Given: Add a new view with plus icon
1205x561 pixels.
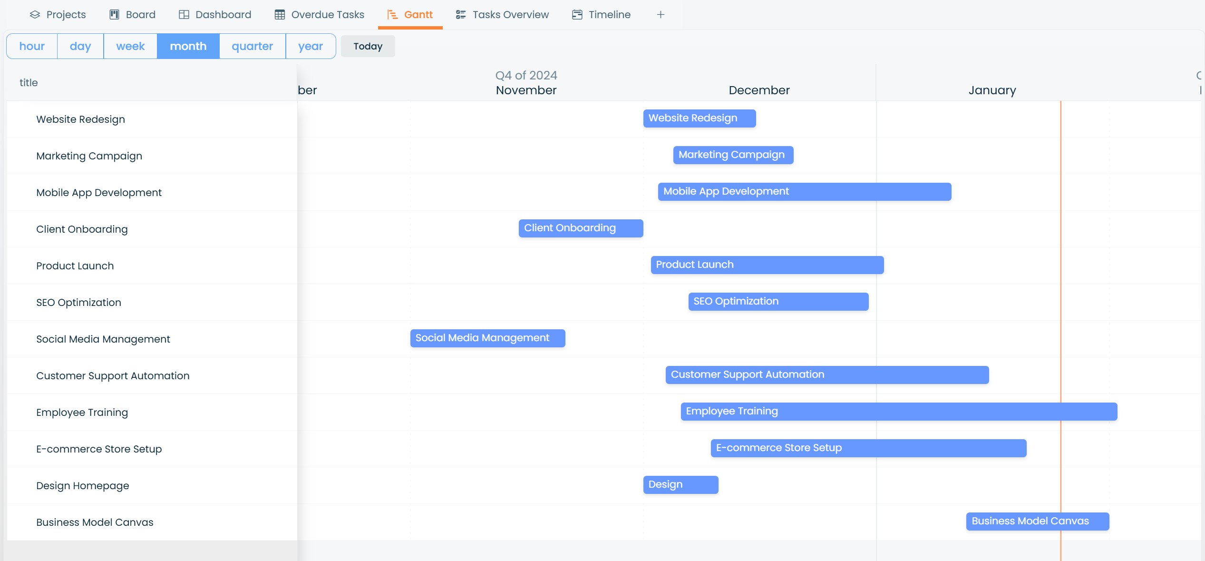Looking at the screenshot, I should point(661,15).
